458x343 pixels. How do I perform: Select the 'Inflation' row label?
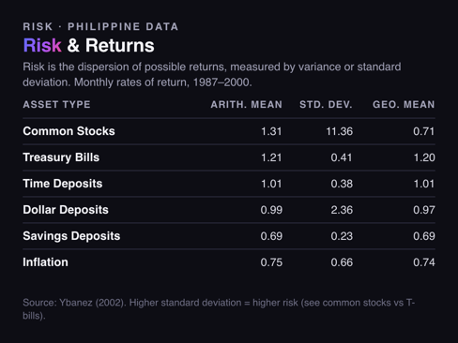coord(45,262)
